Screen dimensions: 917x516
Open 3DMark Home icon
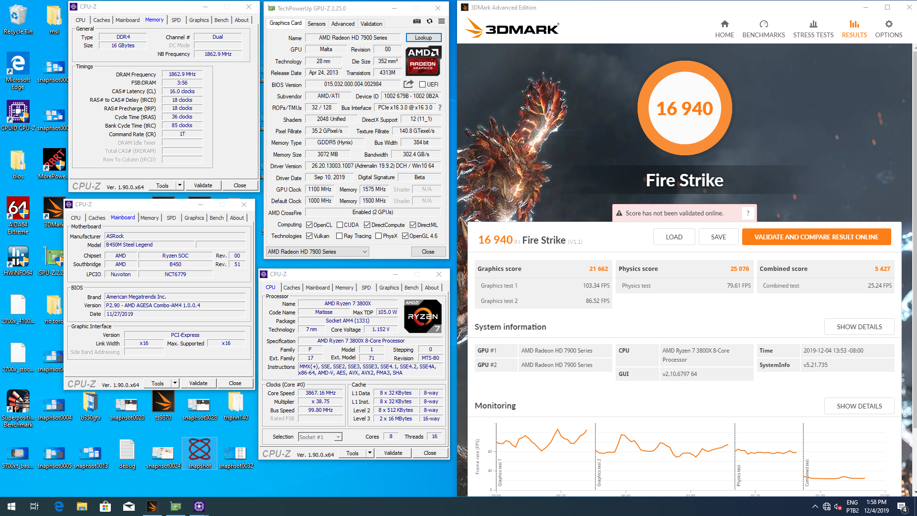click(725, 29)
